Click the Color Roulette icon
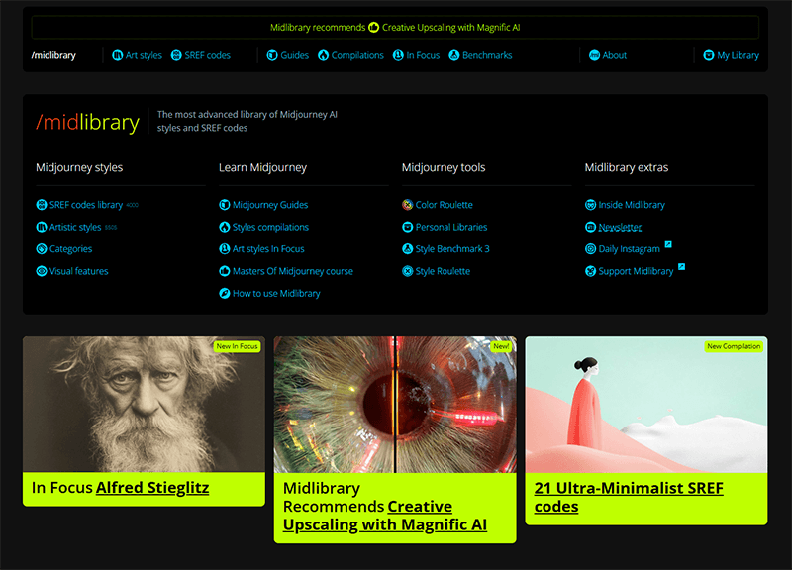 pos(408,205)
